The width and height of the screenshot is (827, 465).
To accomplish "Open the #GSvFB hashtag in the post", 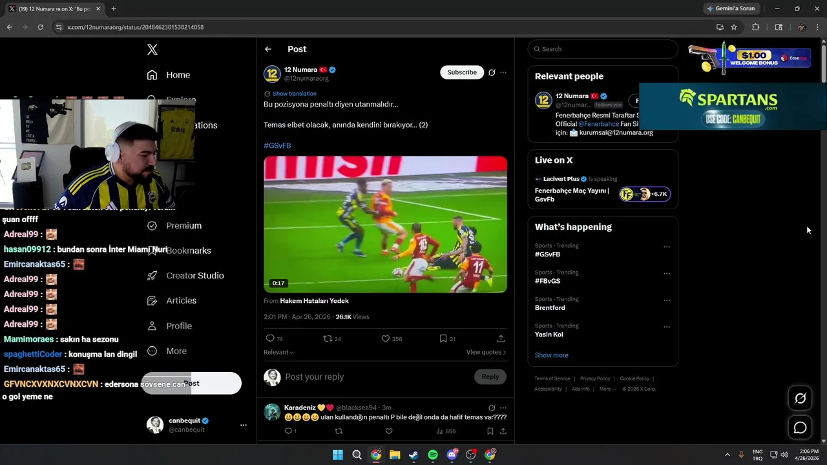I will (x=277, y=145).
